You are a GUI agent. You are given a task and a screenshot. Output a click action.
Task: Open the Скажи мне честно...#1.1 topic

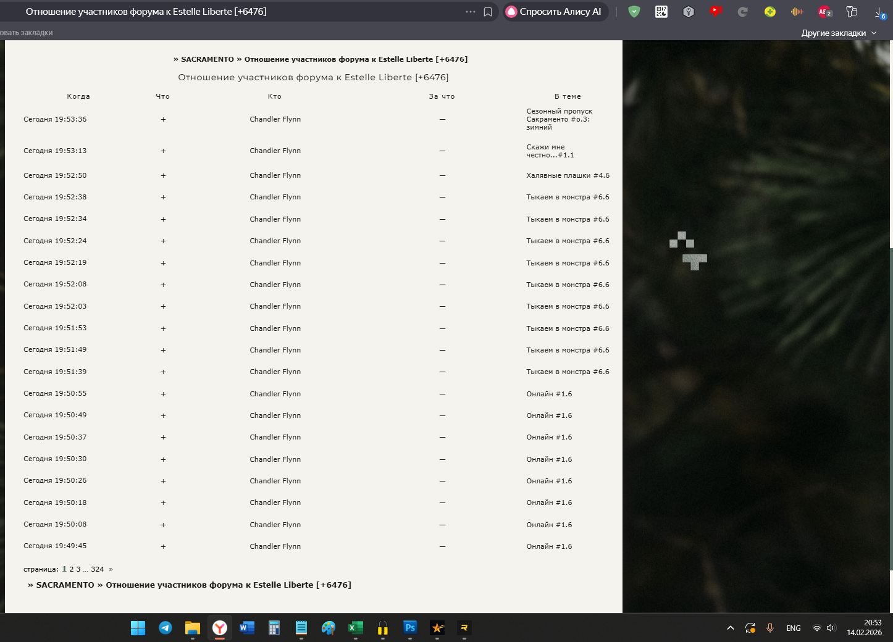550,151
